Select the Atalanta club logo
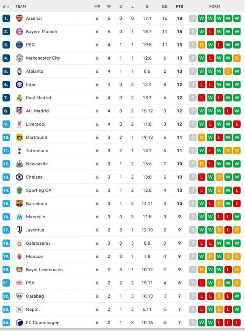 (19, 71)
